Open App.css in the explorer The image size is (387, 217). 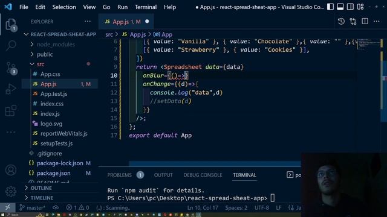[50, 74]
